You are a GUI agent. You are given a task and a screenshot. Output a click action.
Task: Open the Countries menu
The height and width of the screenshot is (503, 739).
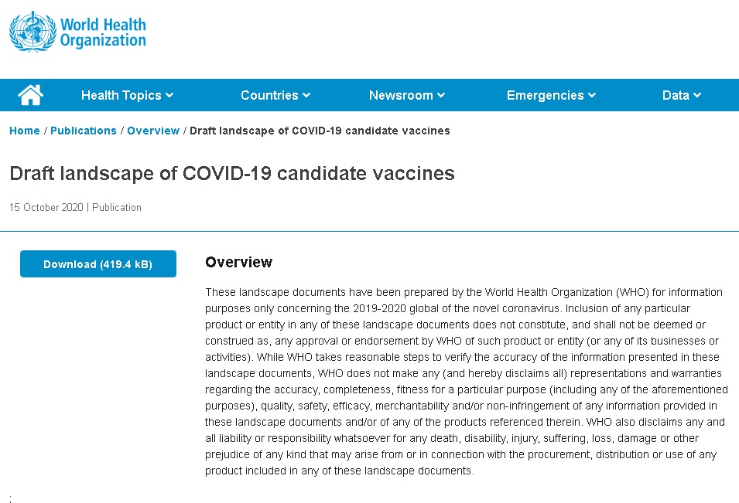coord(269,96)
